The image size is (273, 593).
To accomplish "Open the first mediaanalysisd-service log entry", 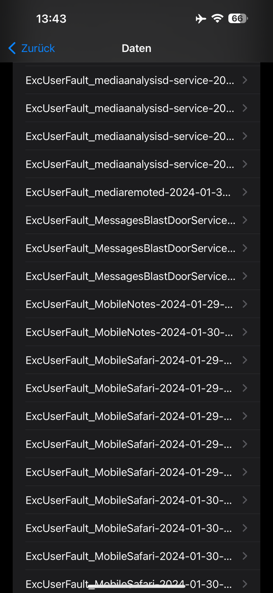I will 136,80.
